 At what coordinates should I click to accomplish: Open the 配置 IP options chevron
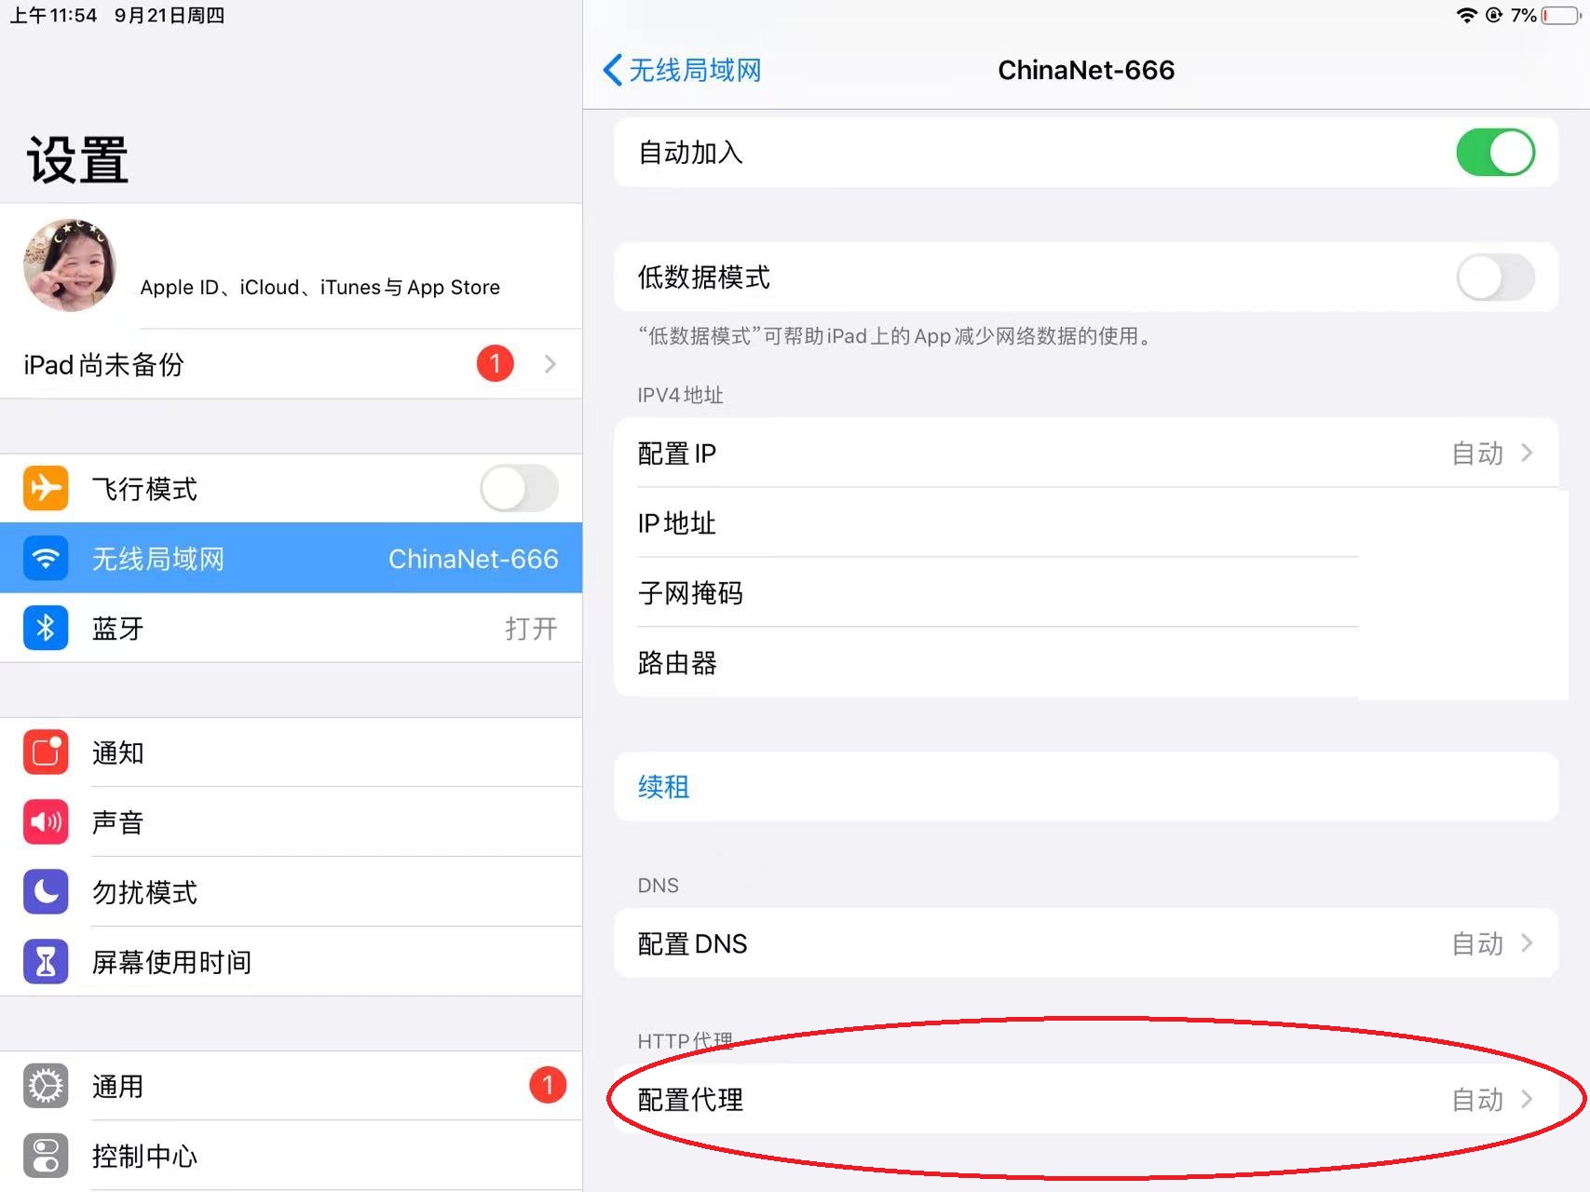tap(1527, 453)
